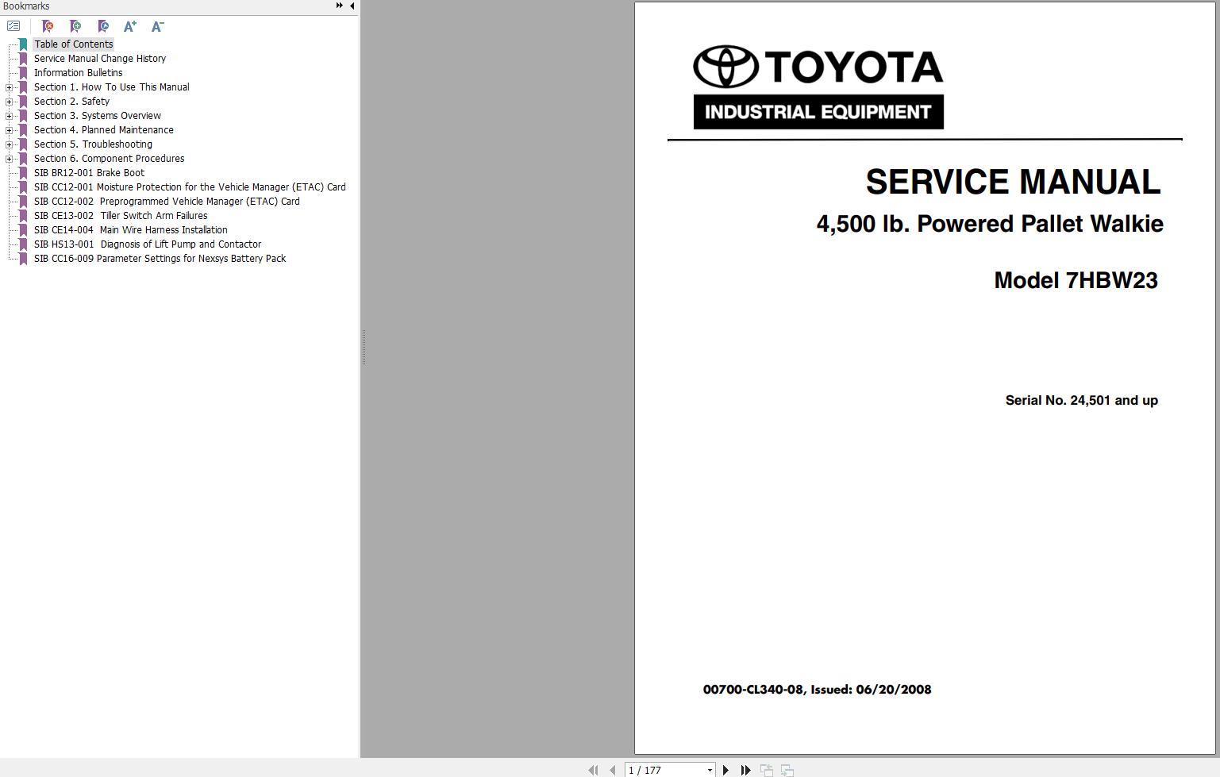
Task: Click bookmark icon beside Service Manual Change History
Action: click(23, 59)
